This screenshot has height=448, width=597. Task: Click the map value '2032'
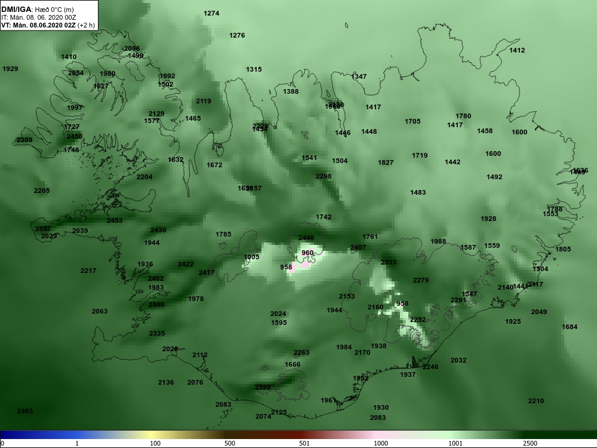click(x=458, y=360)
